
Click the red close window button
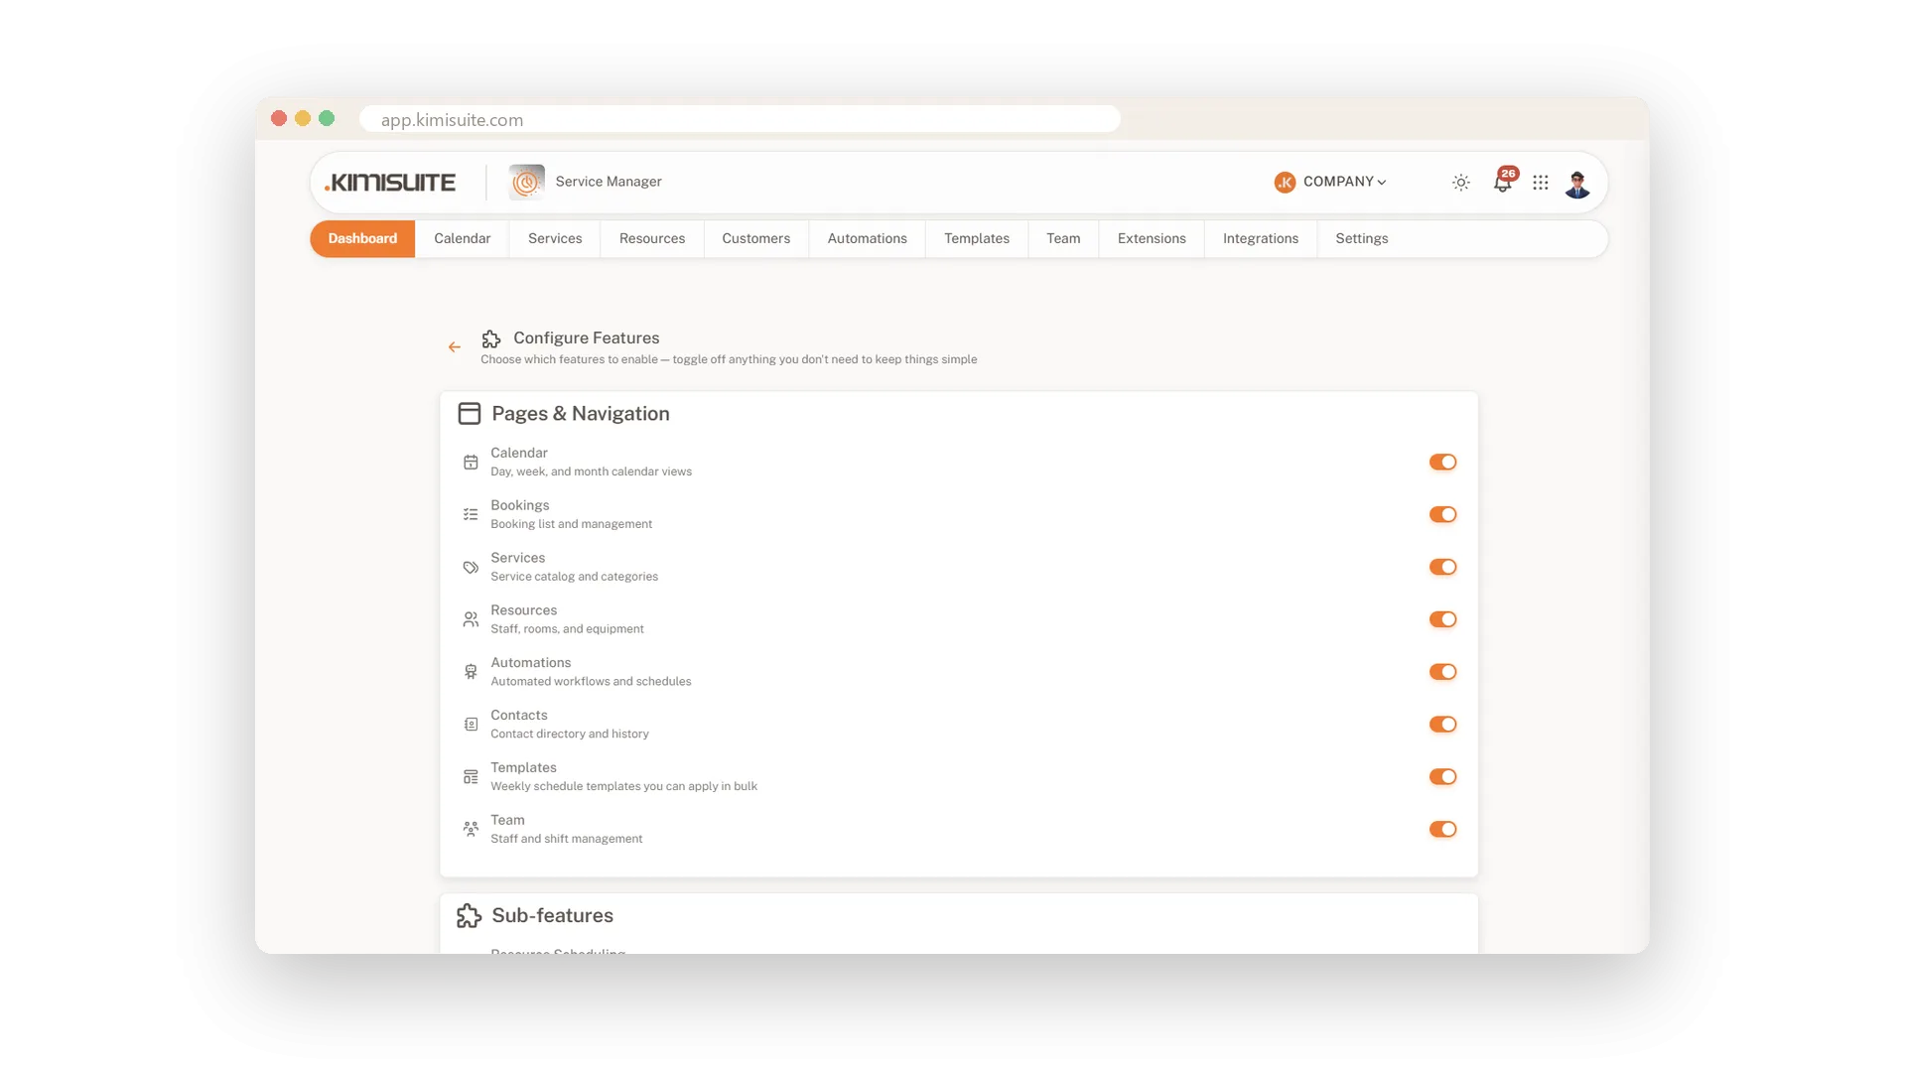pos(279,119)
